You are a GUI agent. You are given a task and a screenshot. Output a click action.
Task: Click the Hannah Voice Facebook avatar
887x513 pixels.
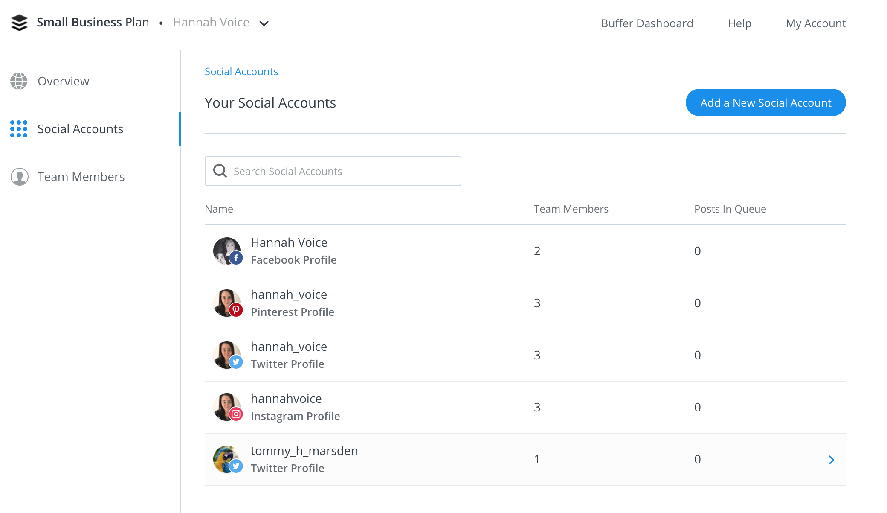(x=226, y=251)
